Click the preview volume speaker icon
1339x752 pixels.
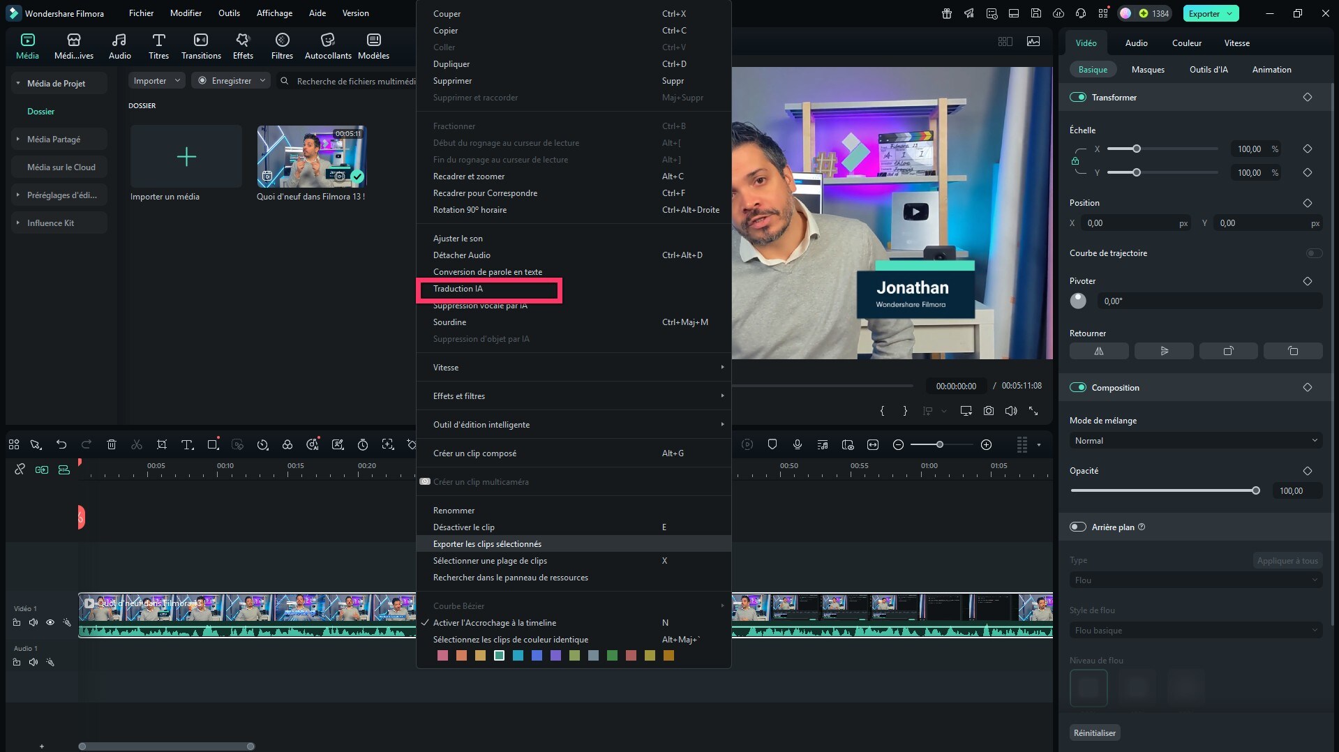click(x=1011, y=411)
